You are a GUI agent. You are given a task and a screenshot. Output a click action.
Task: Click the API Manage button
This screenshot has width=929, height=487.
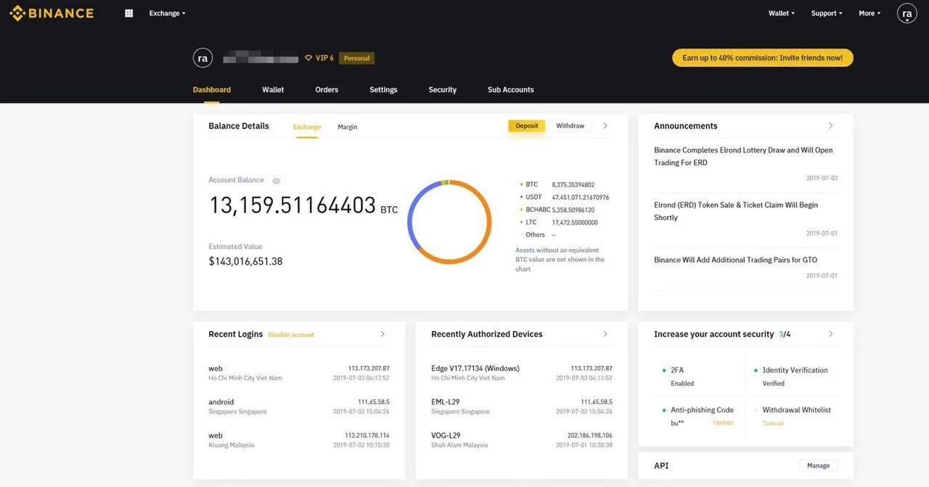click(x=818, y=465)
